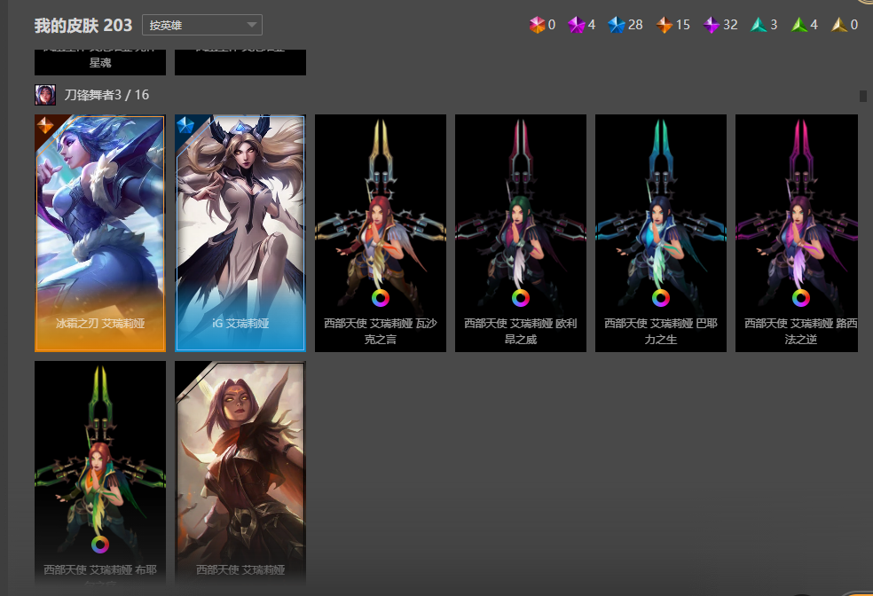Open the chroma wheel on 瓦沙克之言 card
This screenshot has height=596, width=873.
pyautogui.click(x=381, y=298)
